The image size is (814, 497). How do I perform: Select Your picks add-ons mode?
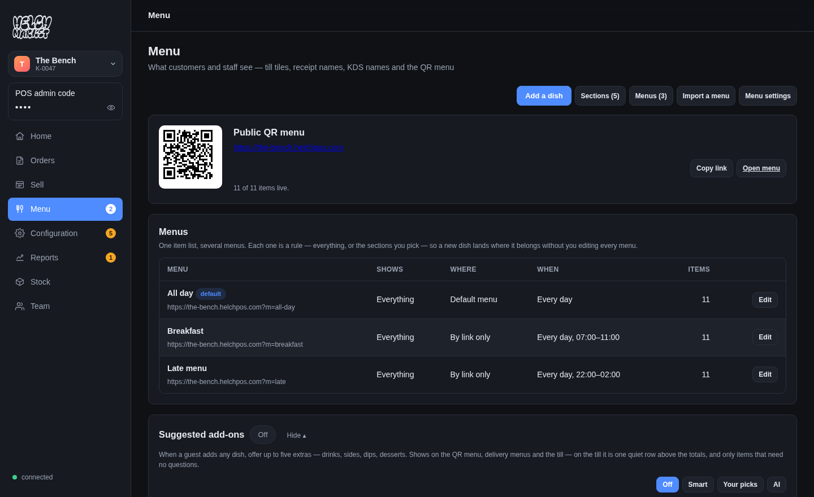740,485
